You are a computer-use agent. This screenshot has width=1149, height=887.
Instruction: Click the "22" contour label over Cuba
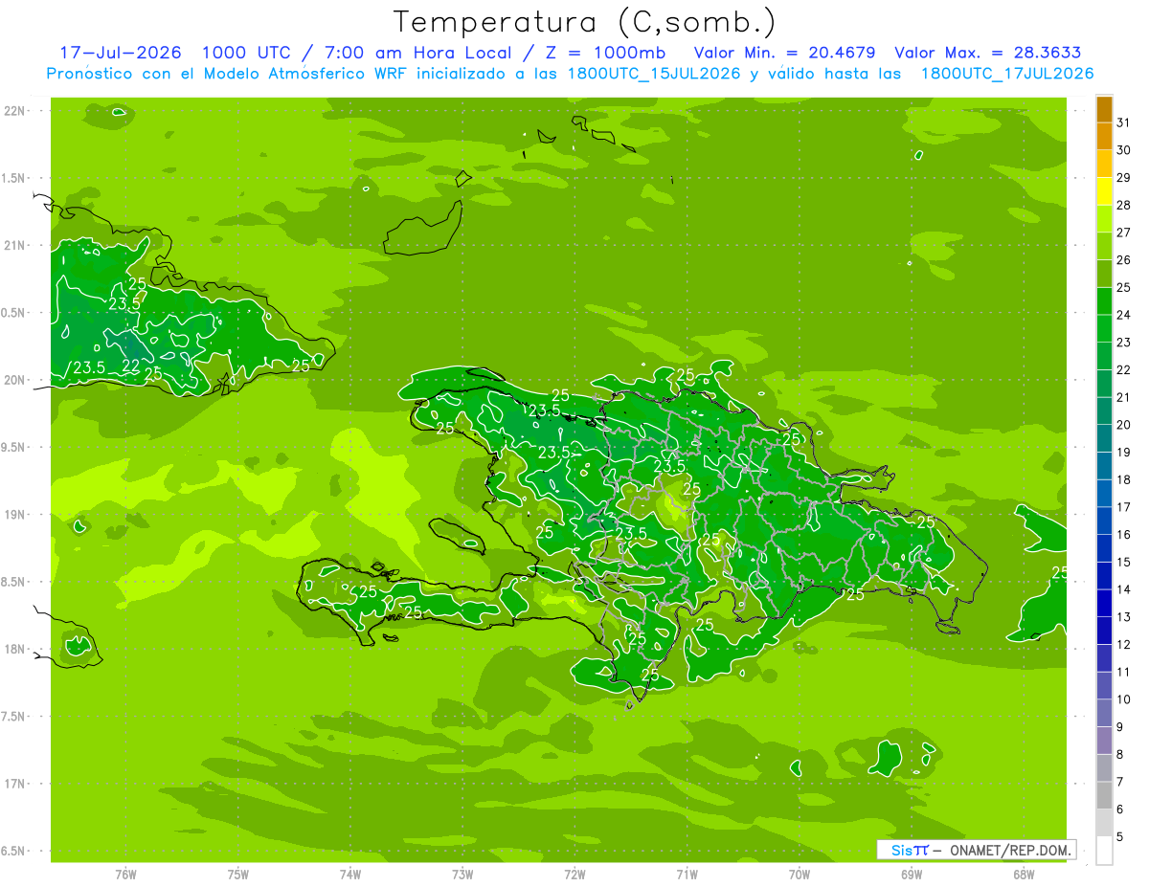(132, 366)
